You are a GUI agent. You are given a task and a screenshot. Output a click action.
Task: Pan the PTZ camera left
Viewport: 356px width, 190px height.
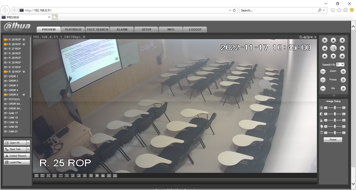[325, 48]
